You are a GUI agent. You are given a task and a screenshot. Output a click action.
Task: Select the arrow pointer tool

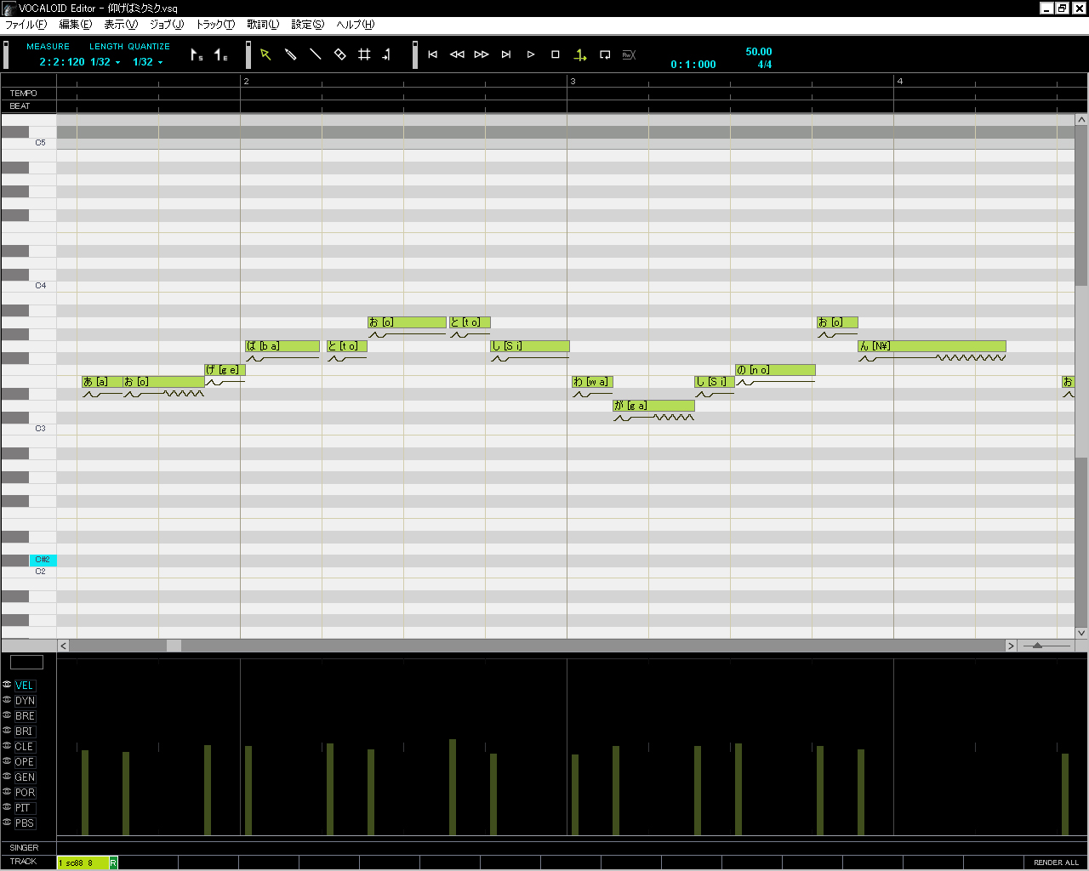[x=265, y=54]
